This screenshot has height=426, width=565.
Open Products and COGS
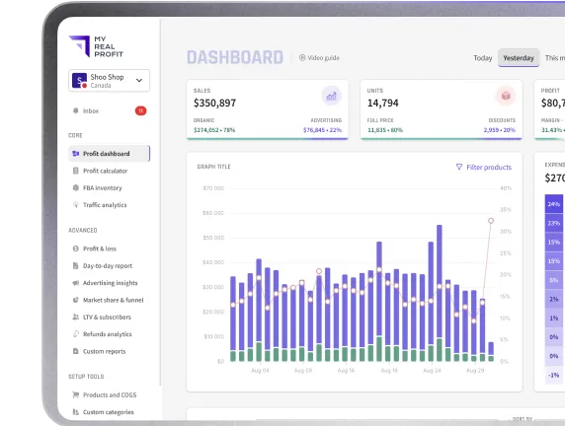[x=110, y=395]
